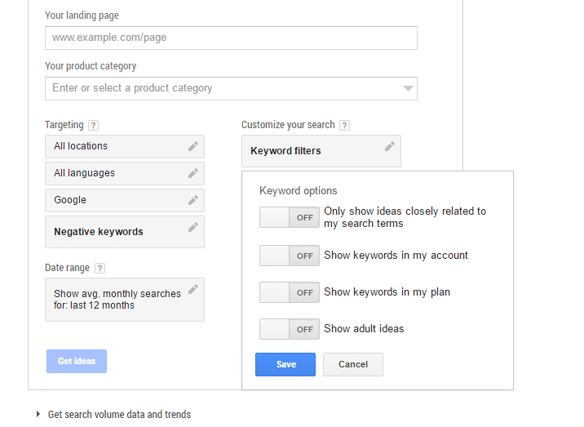Image resolution: width=584 pixels, height=427 pixels.
Task: Click the pencil icon for All locations
Action: (193, 146)
